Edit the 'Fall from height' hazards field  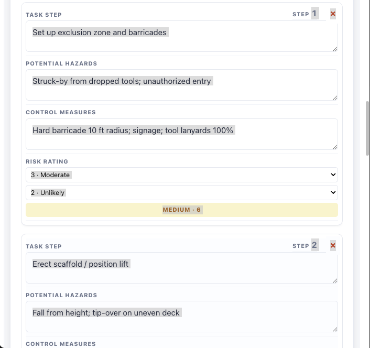[182, 317]
